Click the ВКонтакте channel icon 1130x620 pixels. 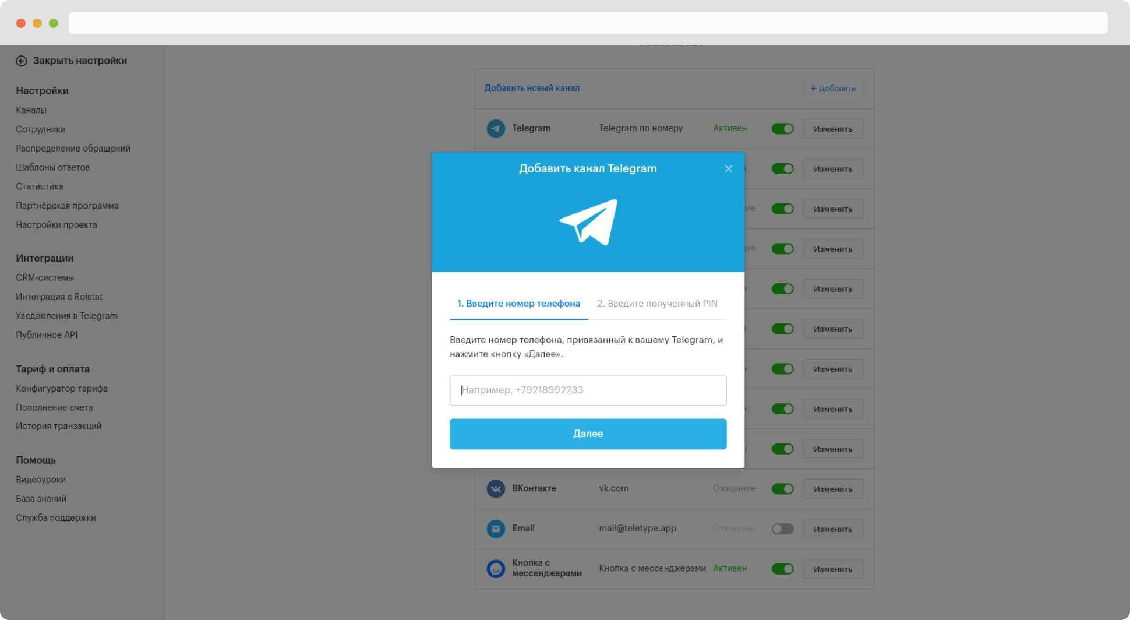(496, 488)
